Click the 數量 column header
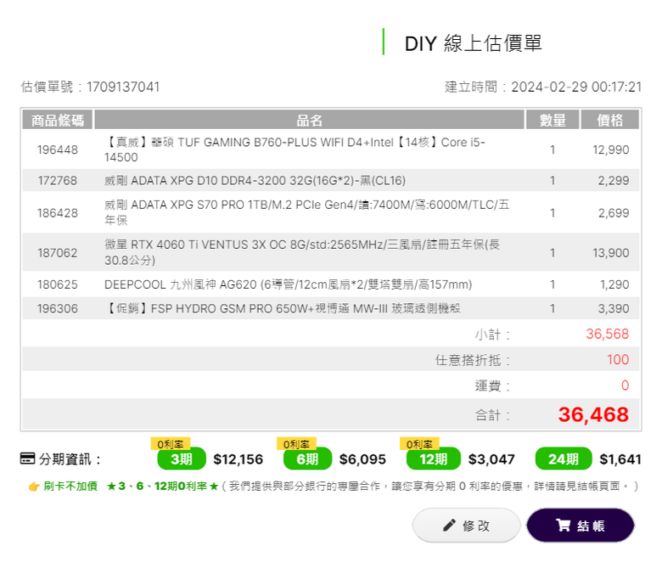This screenshot has width=662, height=563. pos(553,120)
